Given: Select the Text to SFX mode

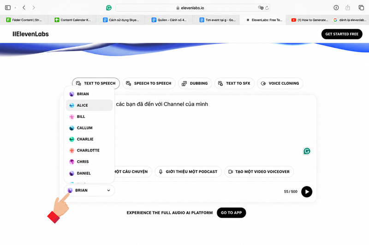Looking at the screenshot, I should point(234,83).
